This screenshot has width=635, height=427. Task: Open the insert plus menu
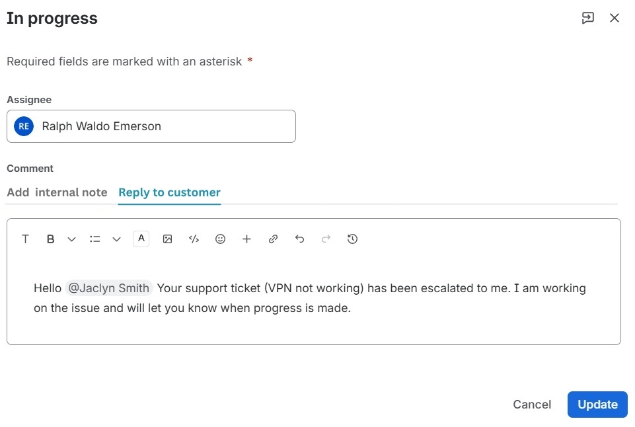[x=246, y=239]
